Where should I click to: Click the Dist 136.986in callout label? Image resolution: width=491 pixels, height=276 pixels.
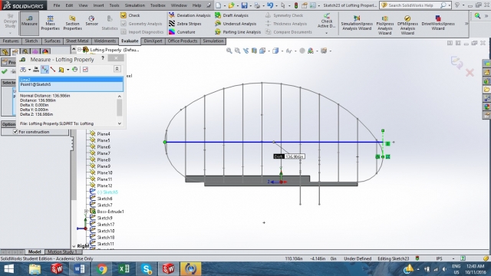tap(288, 156)
